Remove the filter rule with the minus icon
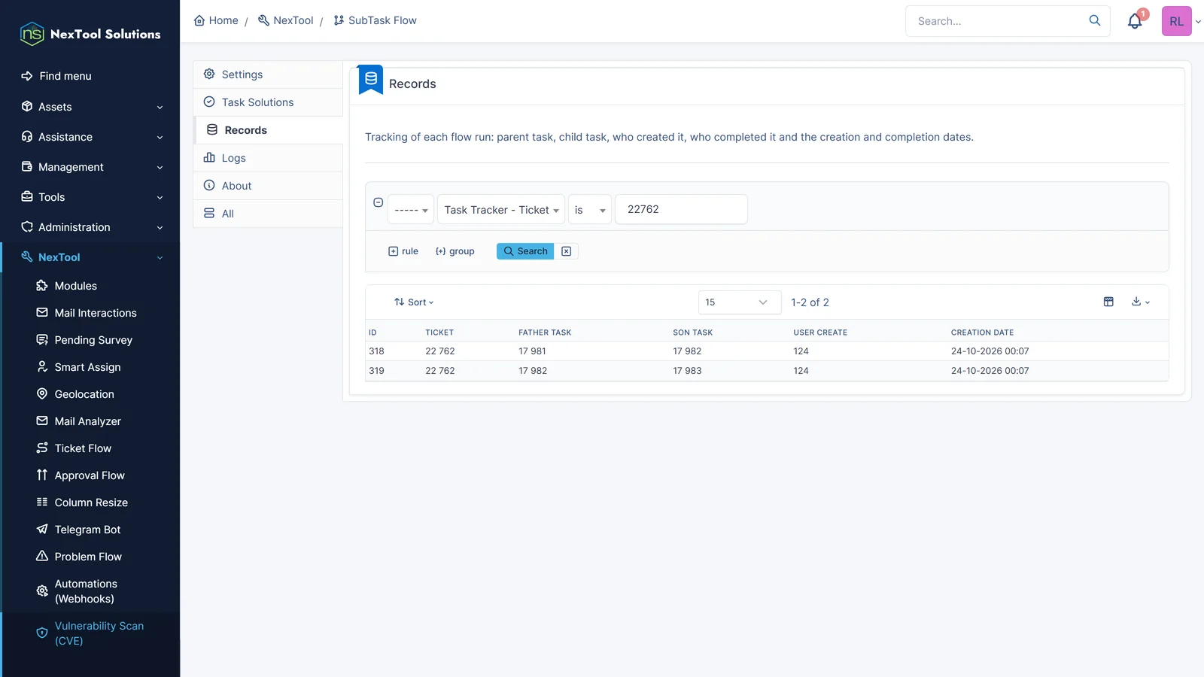The width and height of the screenshot is (1204, 677). [x=378, y=202]
